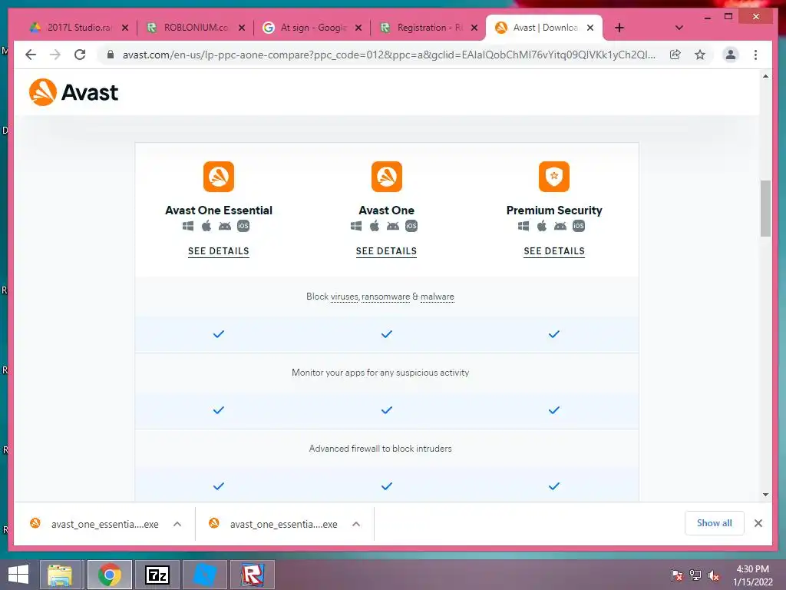Click the Avast One Essential product icon
This screenshot has width=786, height=590.
[219, 177]
